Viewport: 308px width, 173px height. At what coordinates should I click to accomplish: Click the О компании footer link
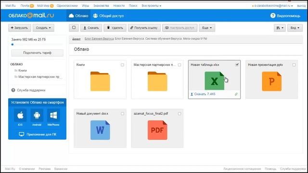coord(27,169)
